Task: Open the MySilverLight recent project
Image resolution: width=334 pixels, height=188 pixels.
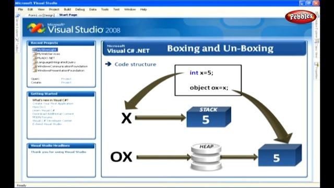Action: [47, 50]
